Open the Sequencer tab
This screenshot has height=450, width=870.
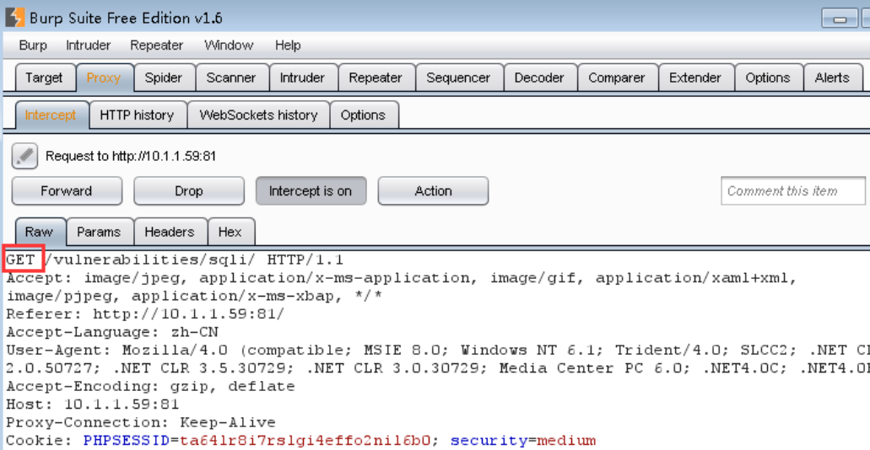458,78
